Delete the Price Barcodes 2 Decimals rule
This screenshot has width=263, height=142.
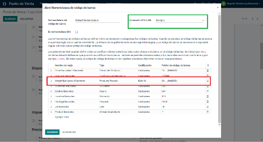coord(208,70)
